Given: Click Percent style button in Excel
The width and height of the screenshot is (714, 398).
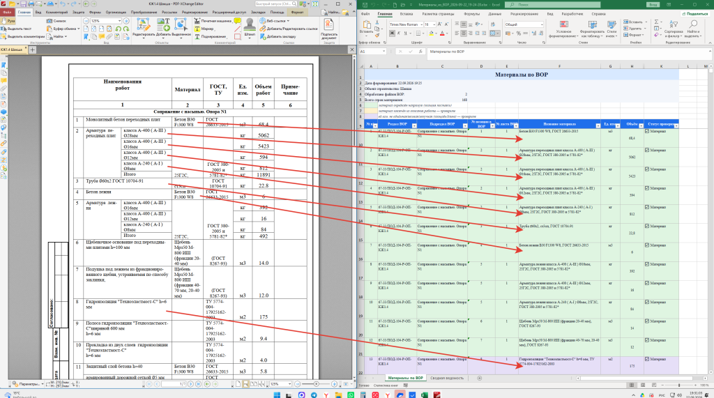Looking at the screenshot, I should click(518, 33).
